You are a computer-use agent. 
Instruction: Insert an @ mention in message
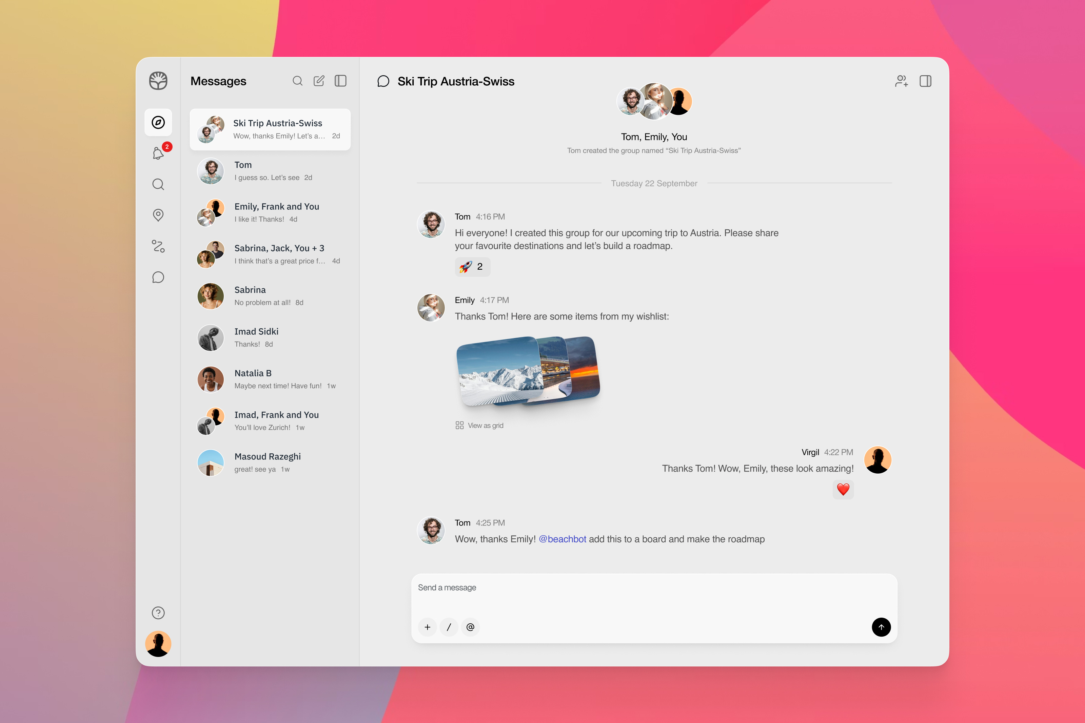click(471, 627)
